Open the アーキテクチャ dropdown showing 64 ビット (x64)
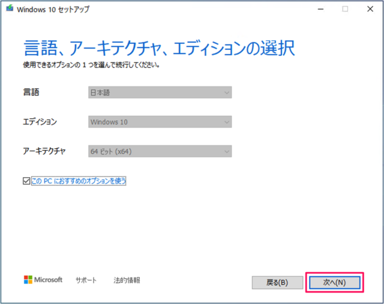The width and height of the screenshot is (384, 304). (159, 151)
